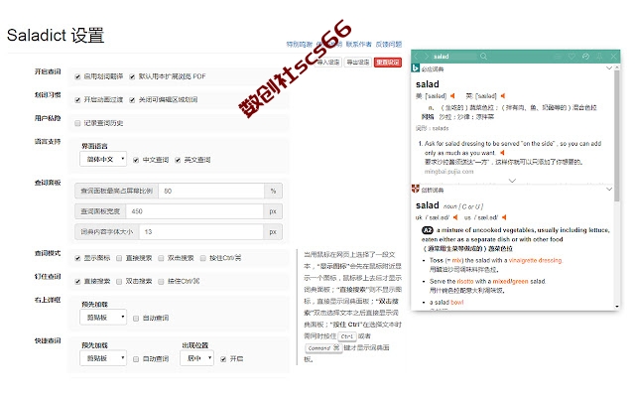The height and width of the screenshot is (397, 635).
Task: Click 词典内容字体大小 field showing 13
Action: click(x=201, y=232)
